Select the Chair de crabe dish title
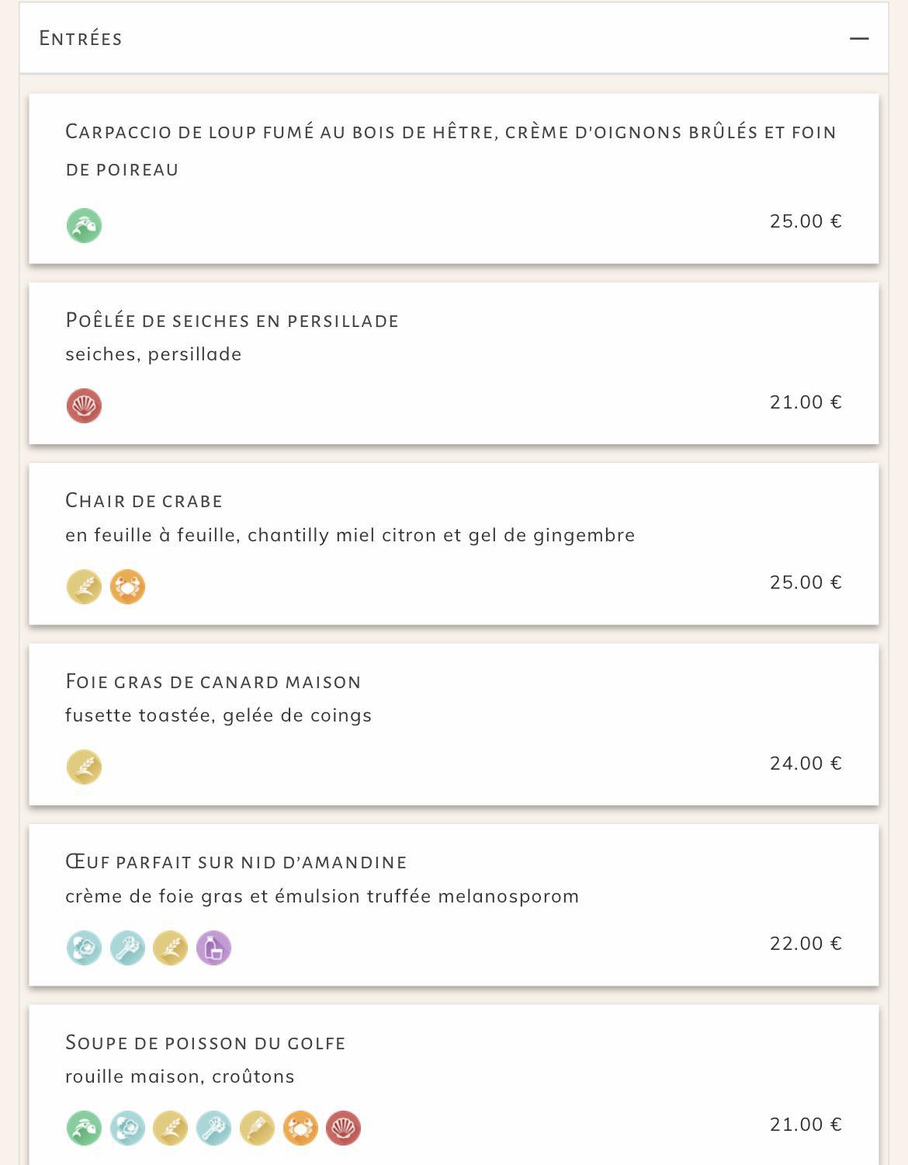 pyautogui.click(x=144, y=500)
